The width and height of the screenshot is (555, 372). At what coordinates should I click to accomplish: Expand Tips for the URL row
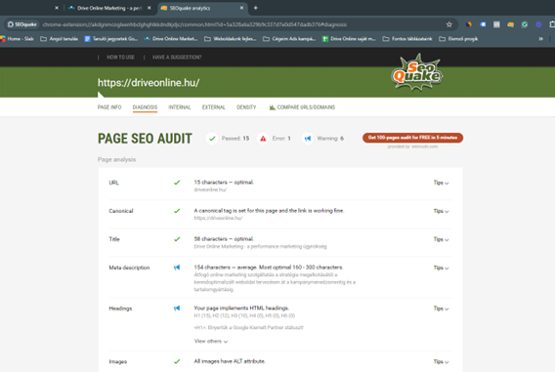tap(441, 183)
